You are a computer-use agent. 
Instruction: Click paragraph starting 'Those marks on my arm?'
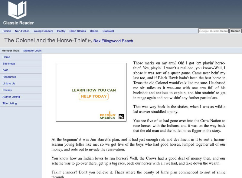click(179, 80)
